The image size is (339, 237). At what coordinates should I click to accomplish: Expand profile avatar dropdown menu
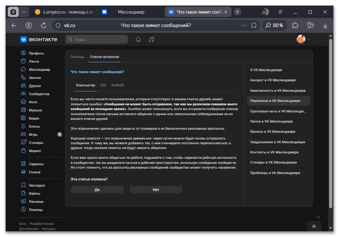point(303,39)
